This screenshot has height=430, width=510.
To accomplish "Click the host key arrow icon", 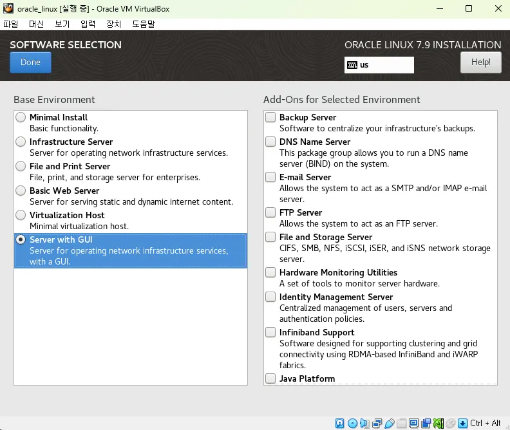I will tap(462, 423).
